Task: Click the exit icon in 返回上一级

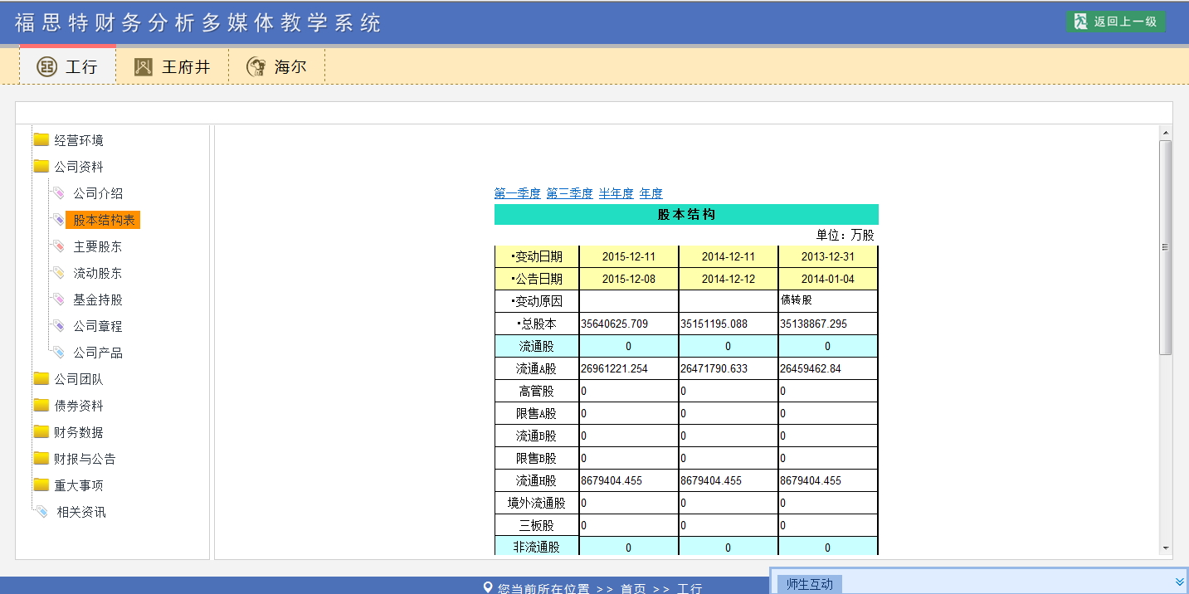Action: coord(1080,22)
